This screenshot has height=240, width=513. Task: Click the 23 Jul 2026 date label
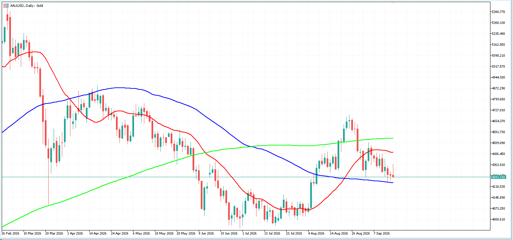tap(295, 234)
